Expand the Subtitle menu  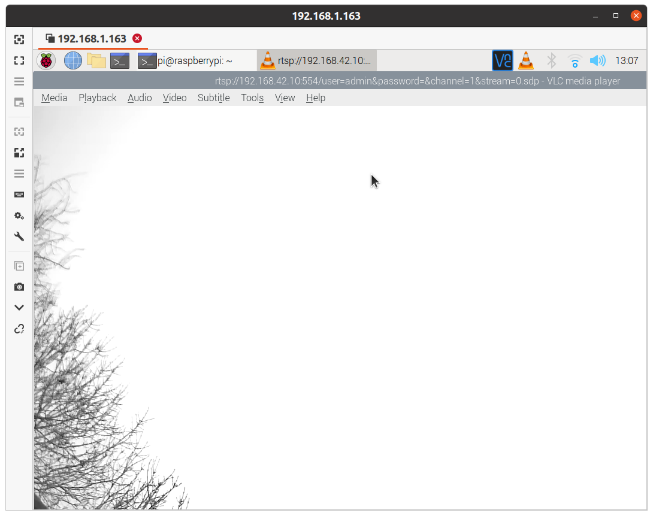[213, 98]
